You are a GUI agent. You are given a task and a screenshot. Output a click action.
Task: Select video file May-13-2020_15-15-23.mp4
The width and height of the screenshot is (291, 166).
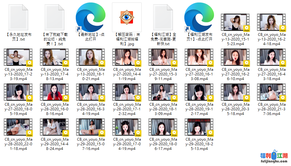[x=235, y=23]
